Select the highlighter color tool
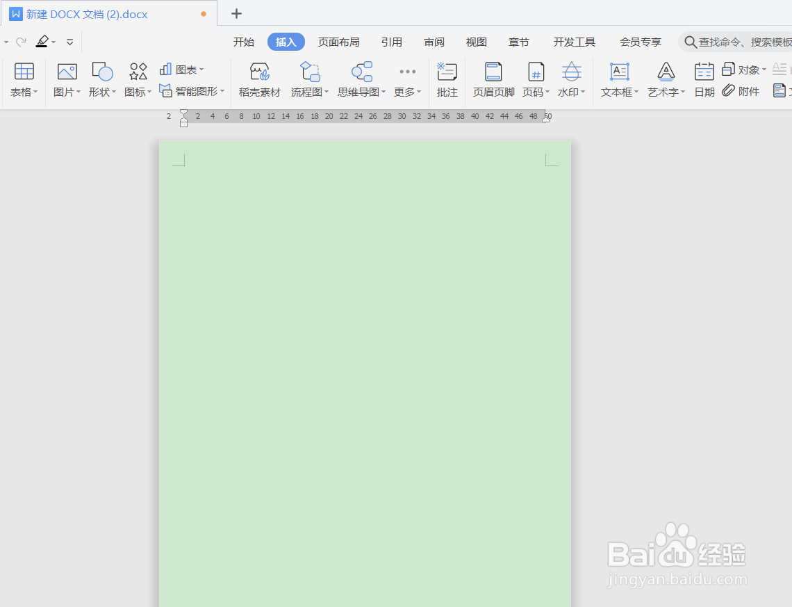Screen dimensions: 792x607 [43, 42]
